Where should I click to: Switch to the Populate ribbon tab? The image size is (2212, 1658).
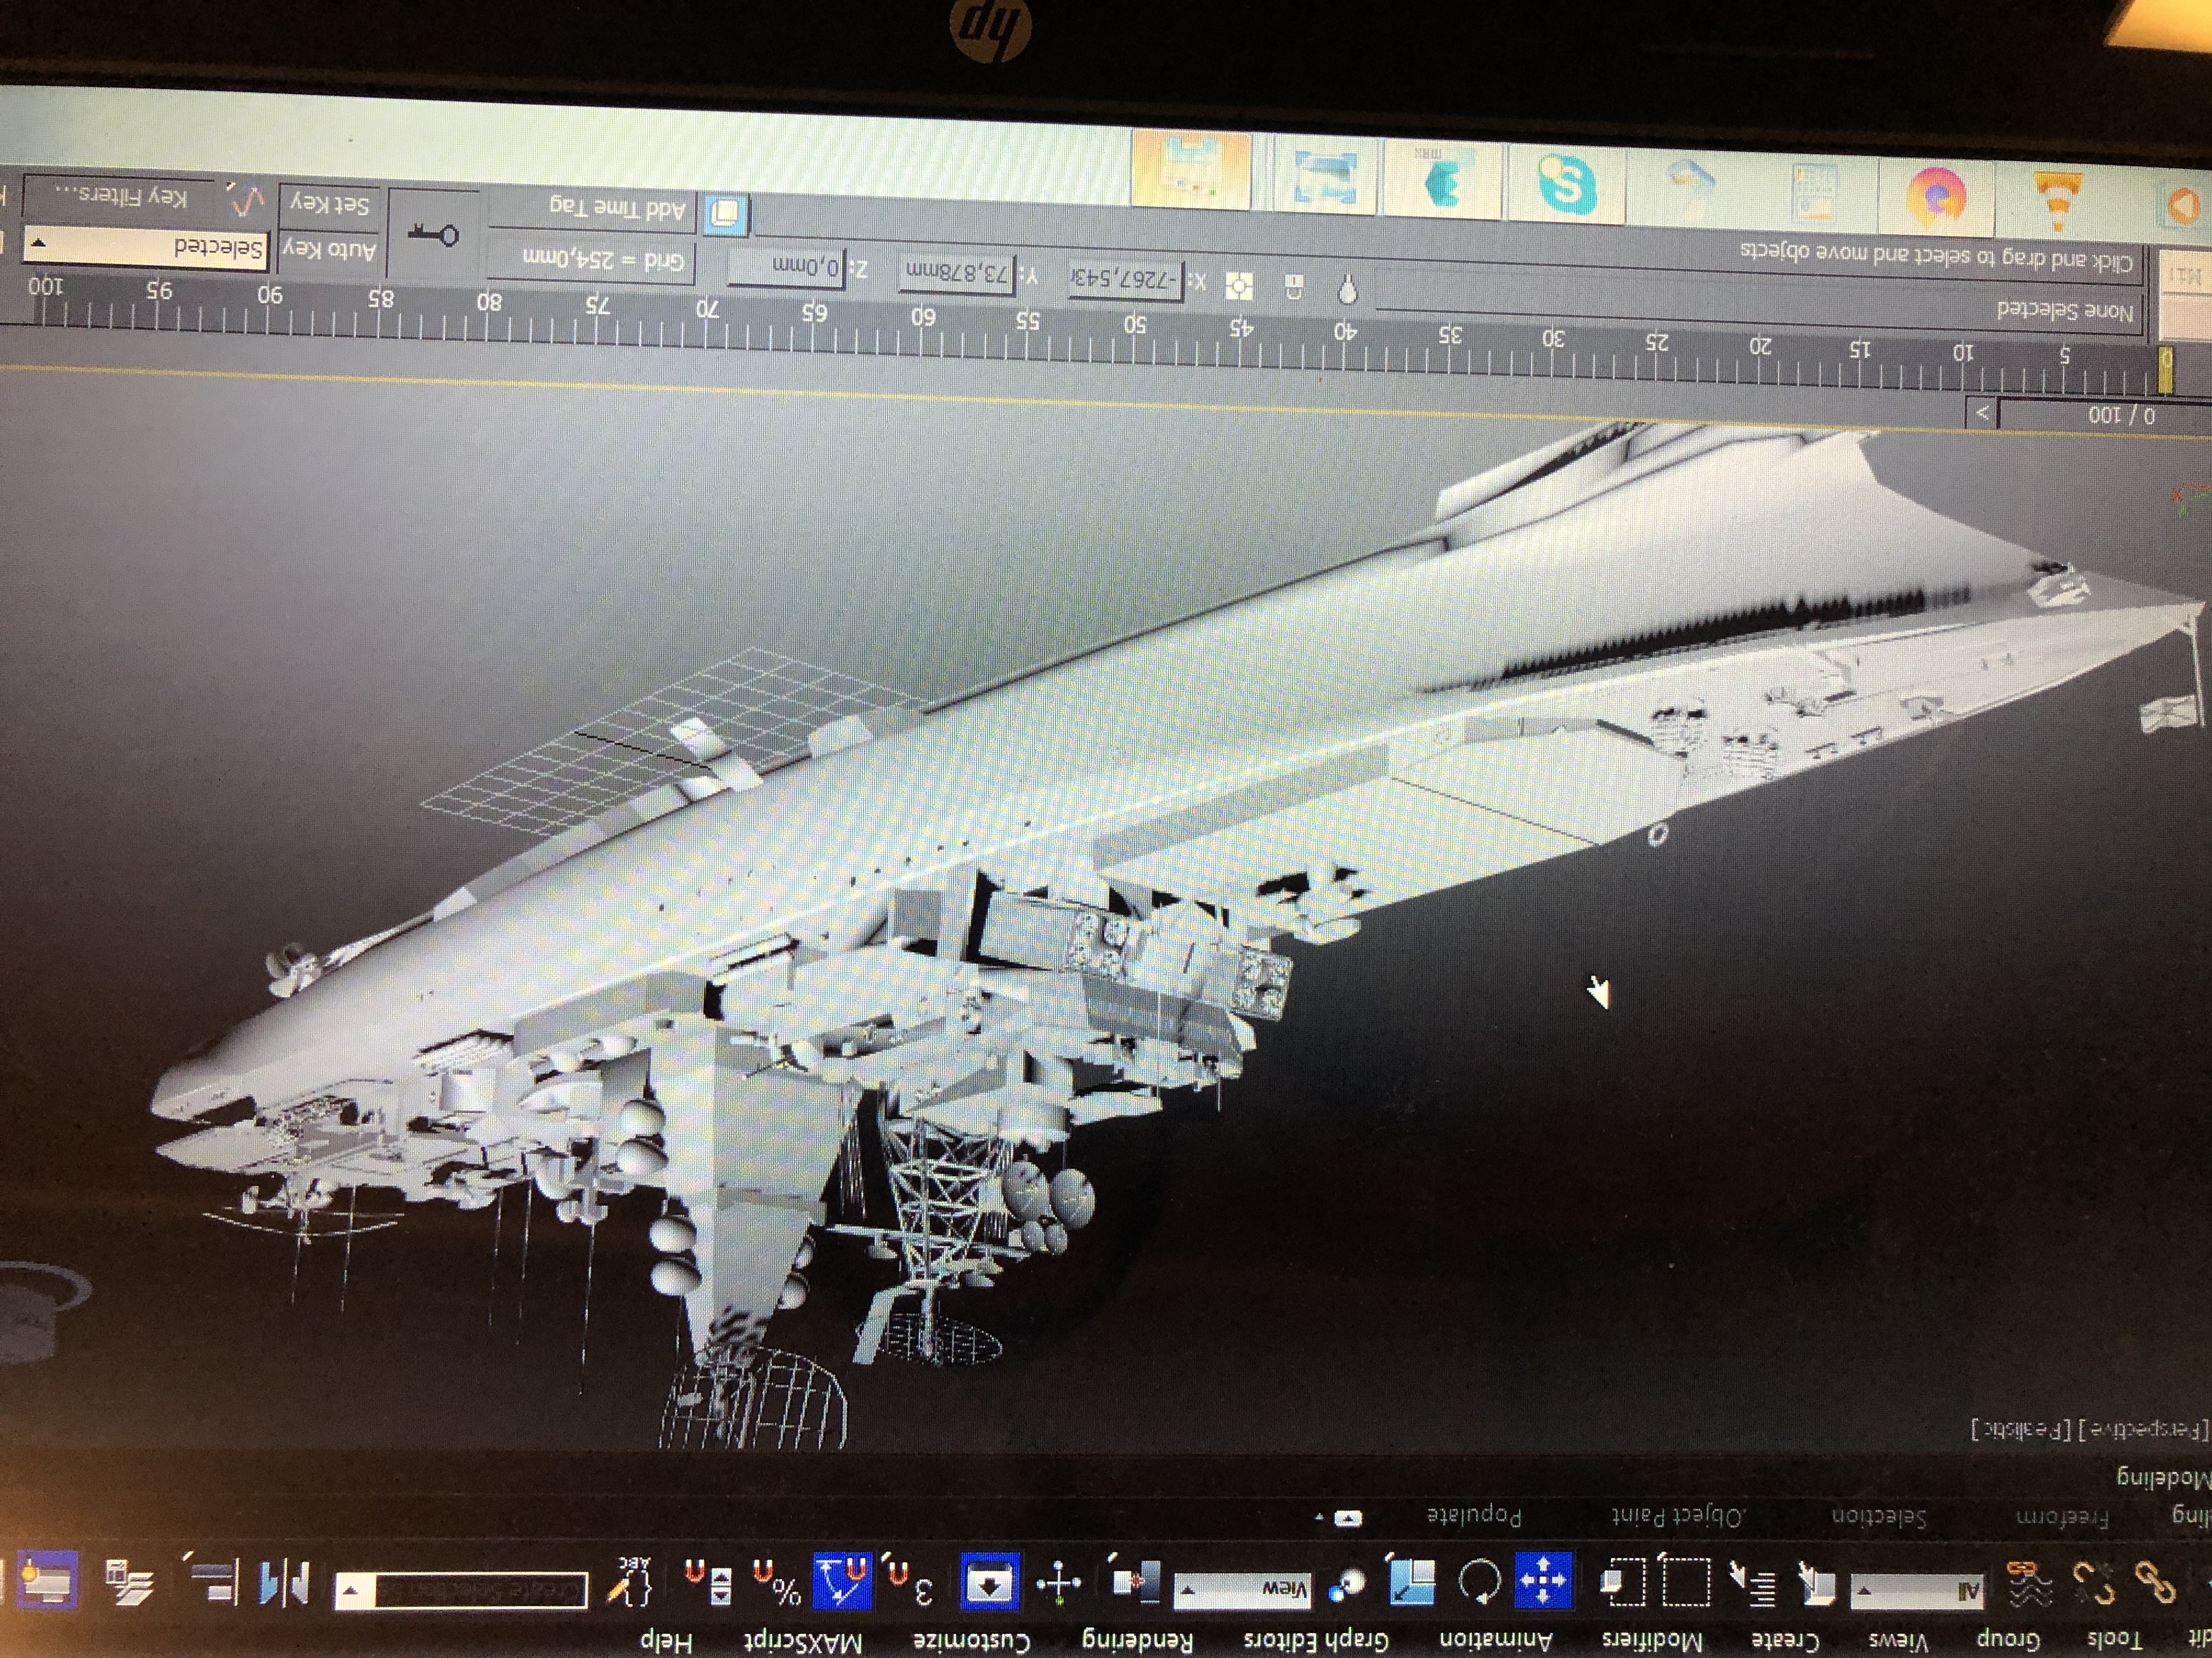[x=1474, y=1517]
